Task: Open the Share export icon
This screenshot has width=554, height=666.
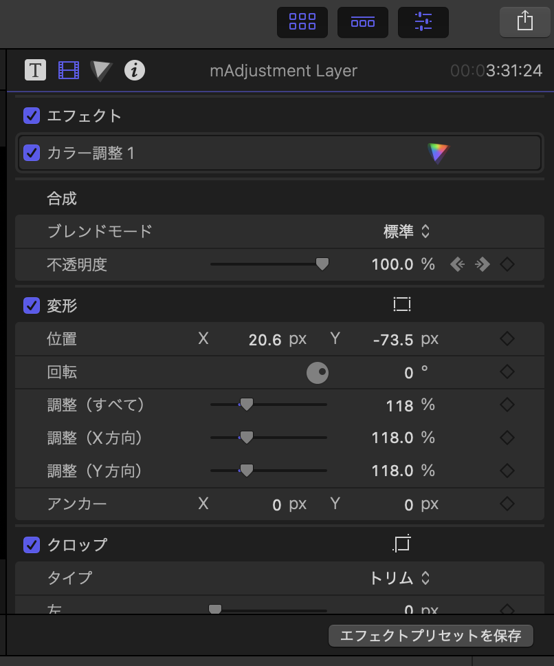Action: click(x=524, y=21)
